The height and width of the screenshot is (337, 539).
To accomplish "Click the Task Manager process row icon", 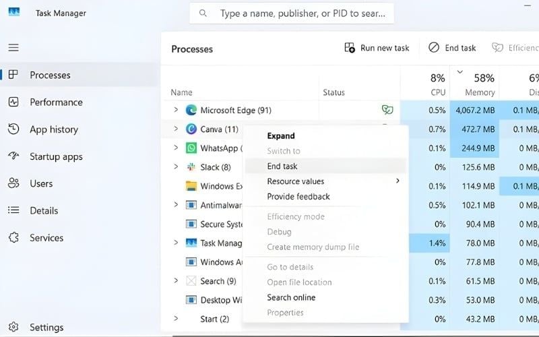I will point(191,243).
